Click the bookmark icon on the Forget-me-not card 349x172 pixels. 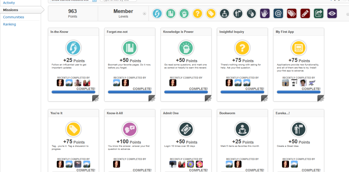pyautogui.click(x=130, y=48)
